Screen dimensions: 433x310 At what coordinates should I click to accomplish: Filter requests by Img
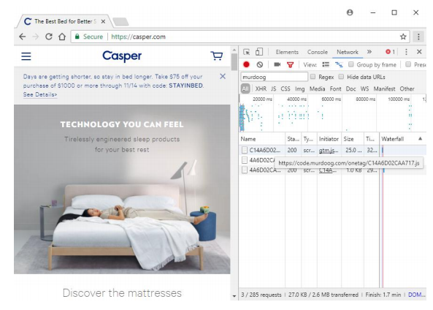pyautogui.click(x=299, y=88)
